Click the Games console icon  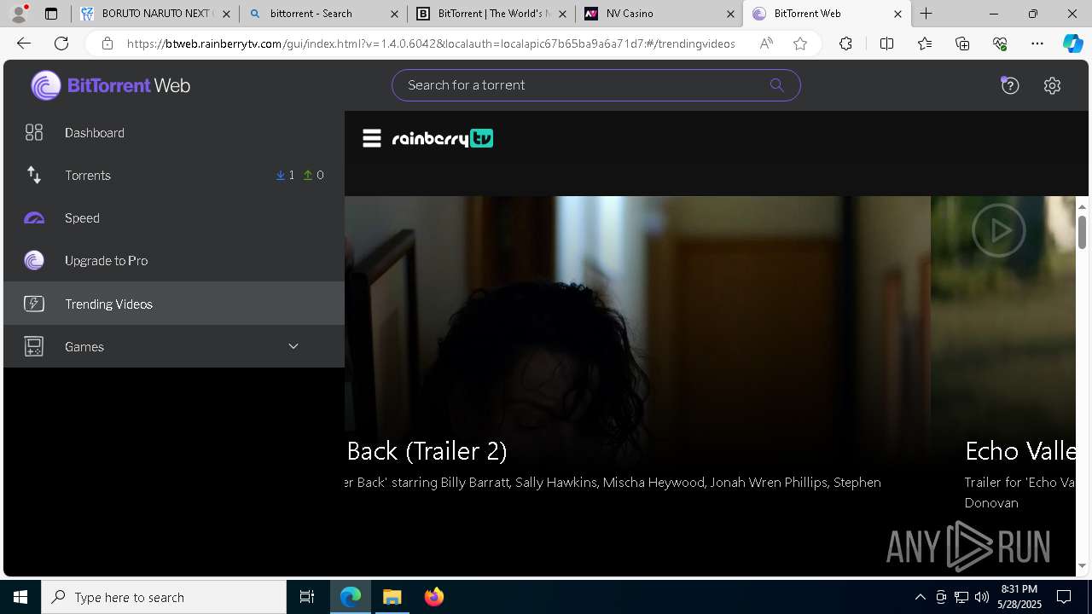pyautogui.click(x=34, y=346)
